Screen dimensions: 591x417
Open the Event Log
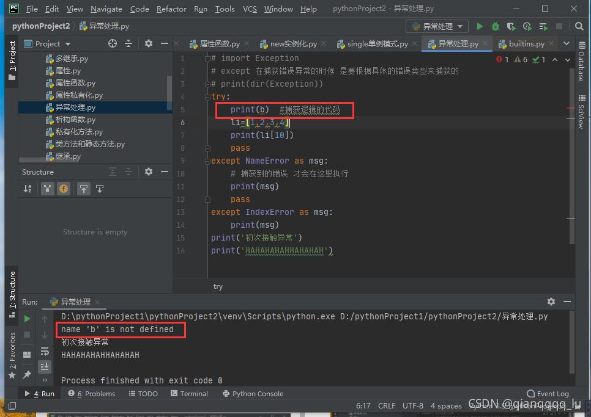pyautogui.click(x=548, y=394)
